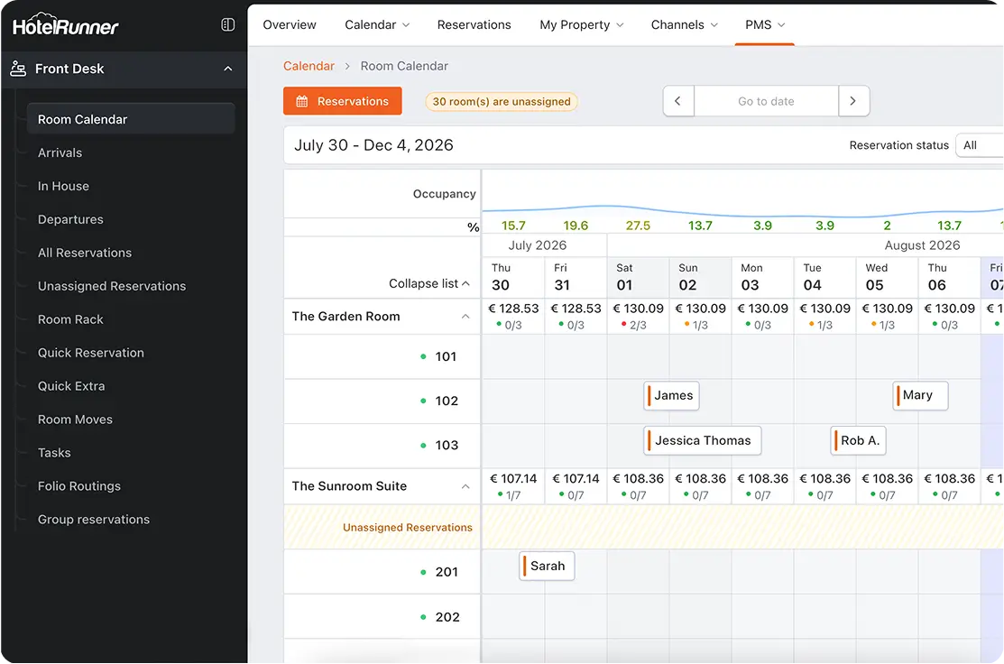Click the left arrow beside the Go to date field
The height and width of the screenshot is (664, 1004).
coord(678,100)
